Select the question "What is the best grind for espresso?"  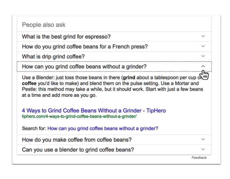pos(66,37)
